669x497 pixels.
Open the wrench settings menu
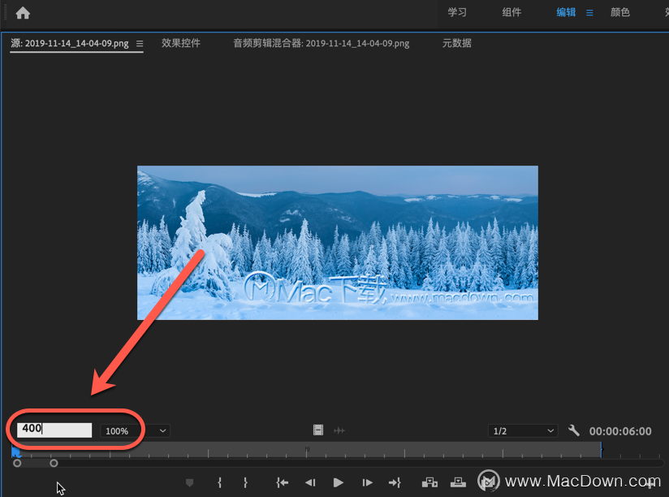pyautogui.click(x=574, y=430)
